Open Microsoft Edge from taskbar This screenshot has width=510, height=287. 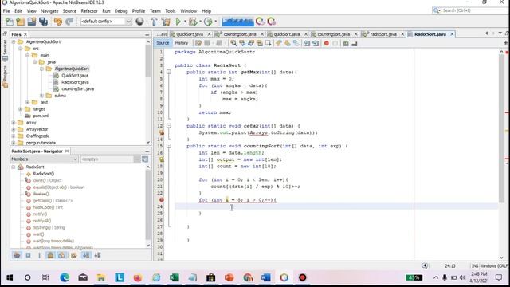[x=65, y=277]
